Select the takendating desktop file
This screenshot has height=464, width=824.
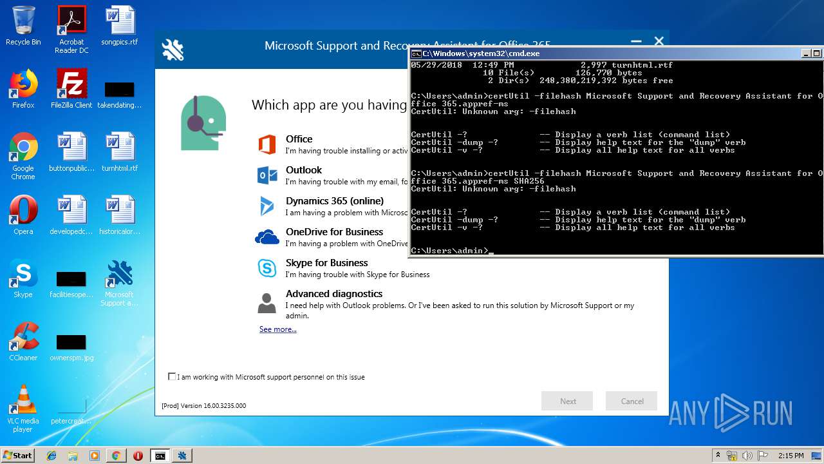120,94
